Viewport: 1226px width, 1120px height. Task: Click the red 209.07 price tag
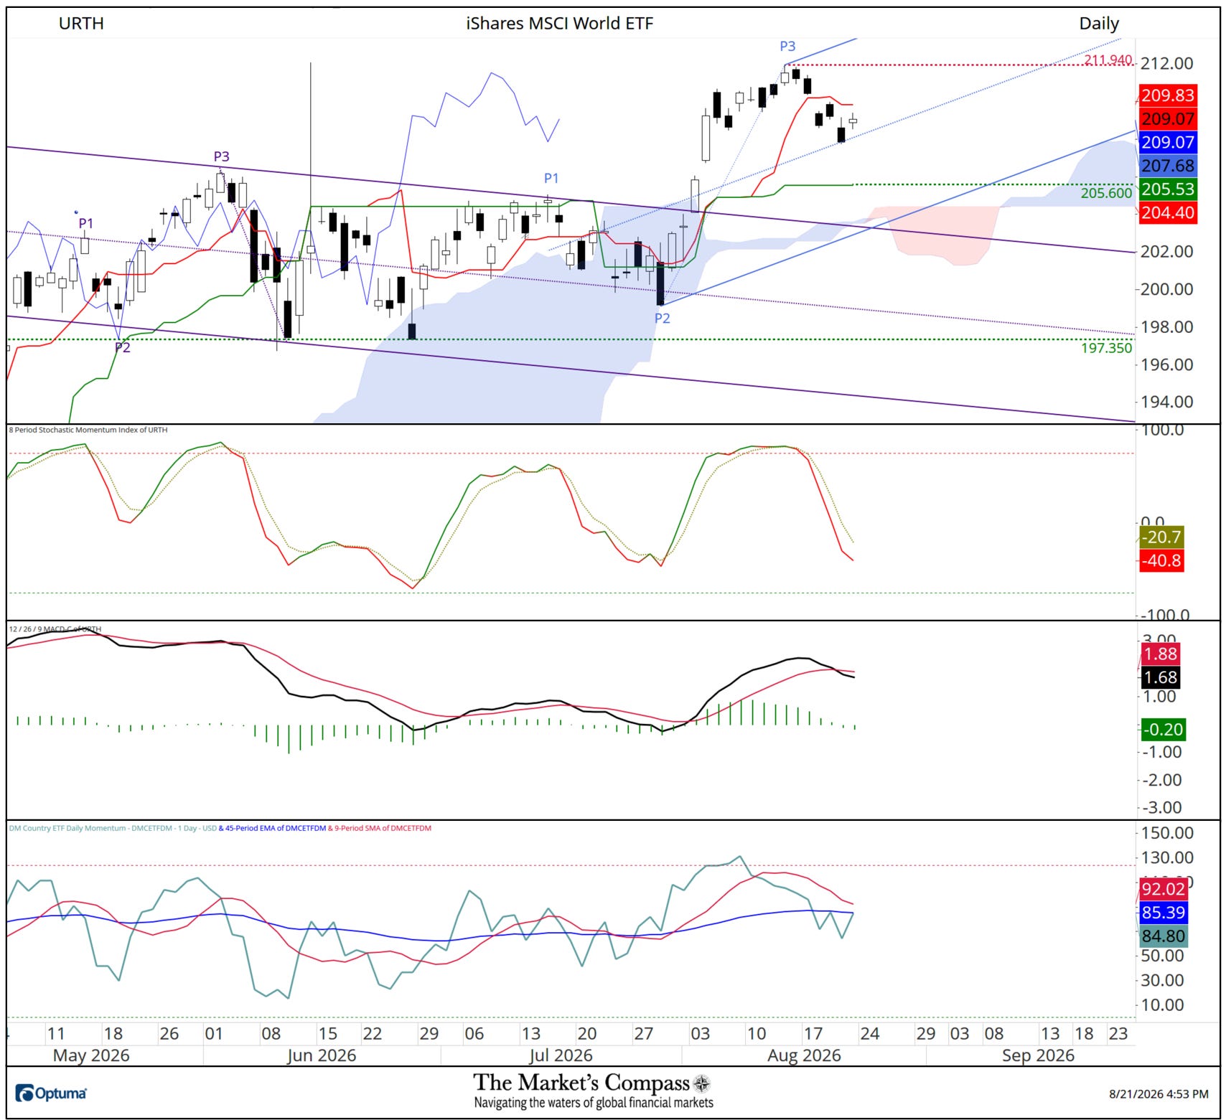[1168, 119]
